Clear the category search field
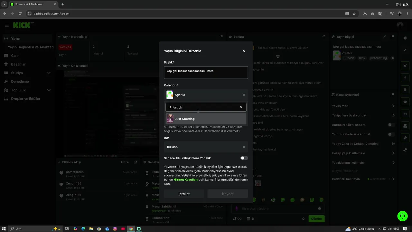This screenshot has width=412, height=232. click(x=241, y=107)
